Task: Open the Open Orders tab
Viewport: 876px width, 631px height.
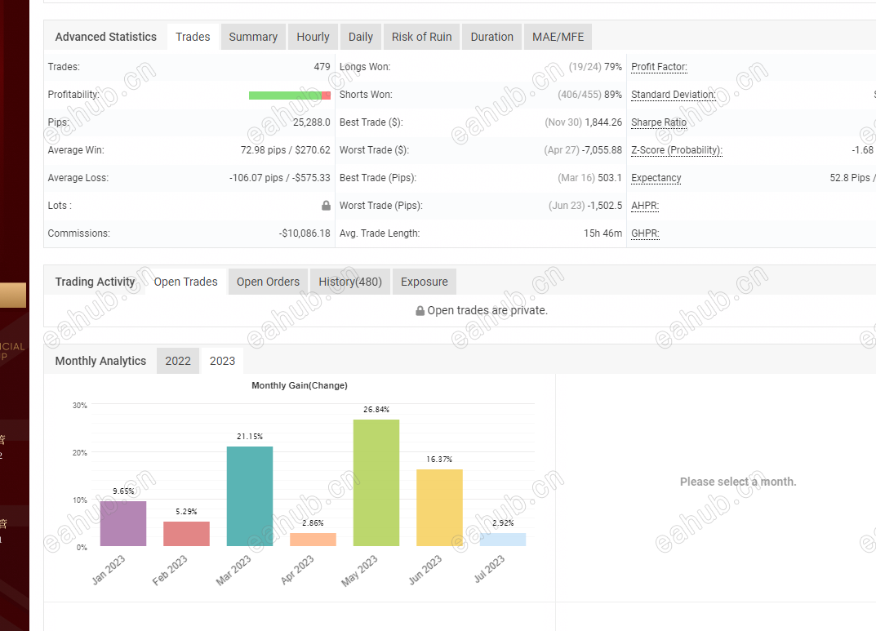Action: point(268,282)
